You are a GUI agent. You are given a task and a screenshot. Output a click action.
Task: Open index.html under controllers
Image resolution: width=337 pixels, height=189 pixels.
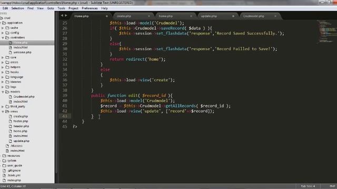[x=21, y=47]
